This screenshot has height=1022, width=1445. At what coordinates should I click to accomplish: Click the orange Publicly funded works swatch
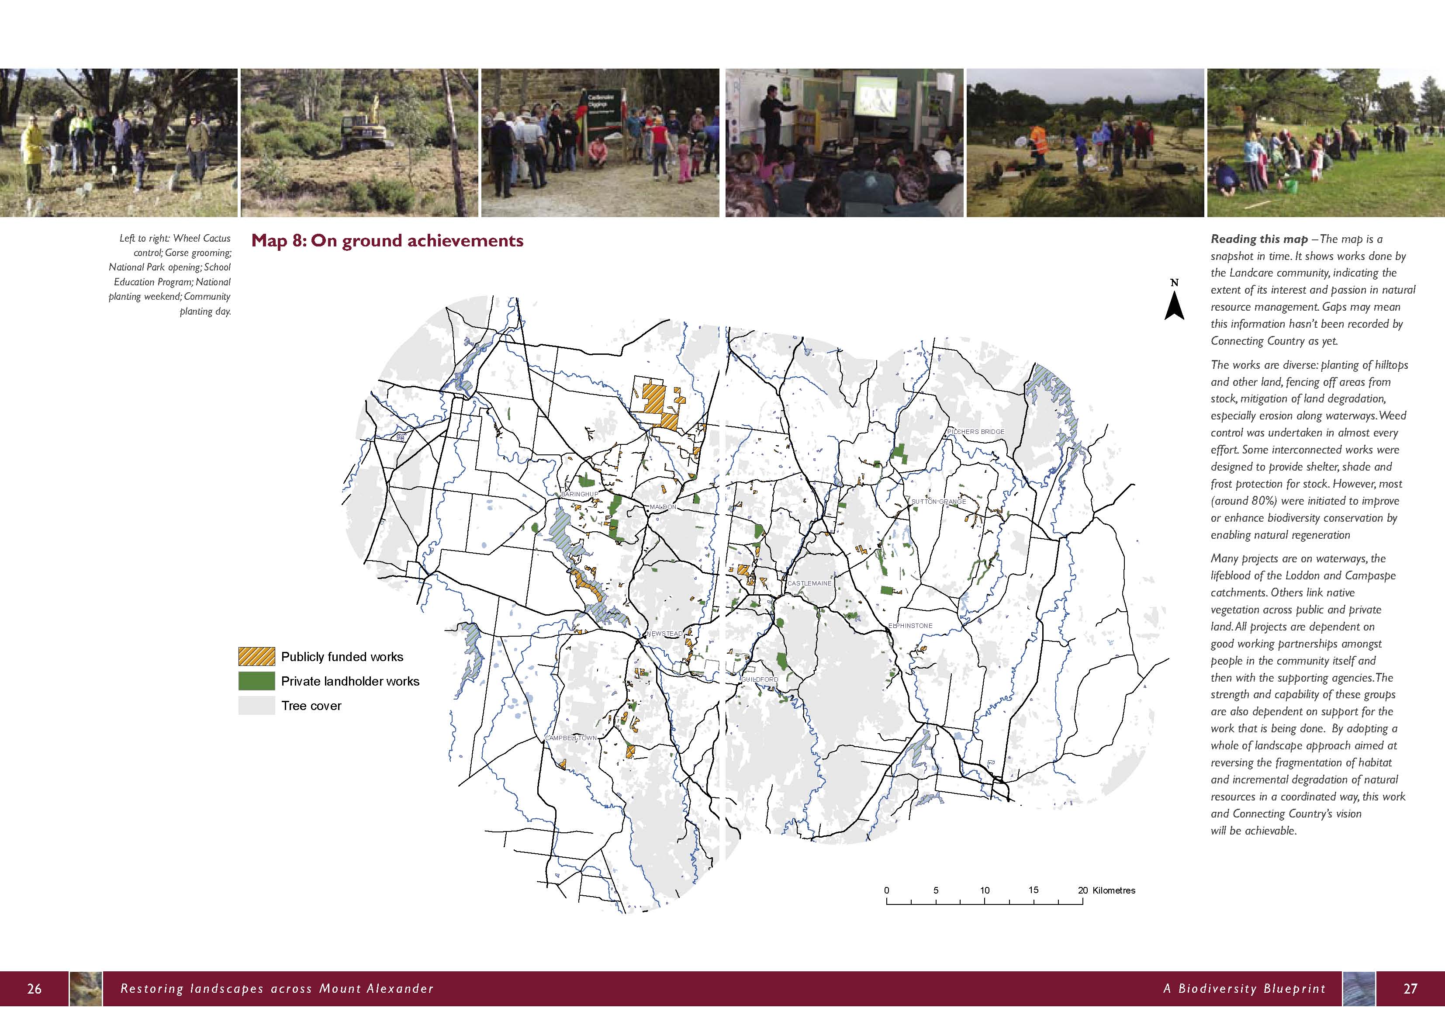256,656
